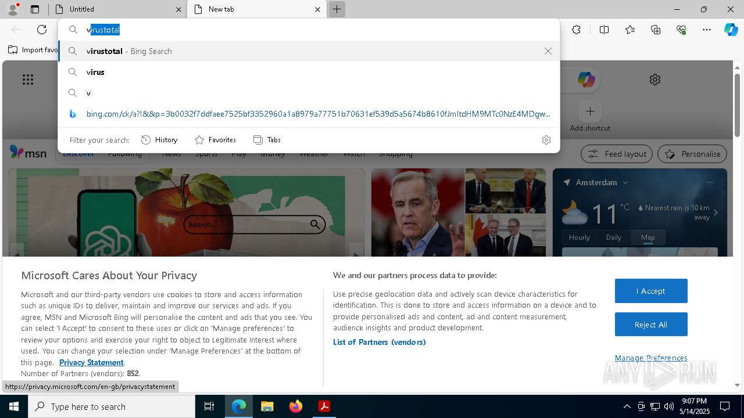Open new tab page settings gear
The height and width of the screenshot is (418, 744).
point(655,80)
